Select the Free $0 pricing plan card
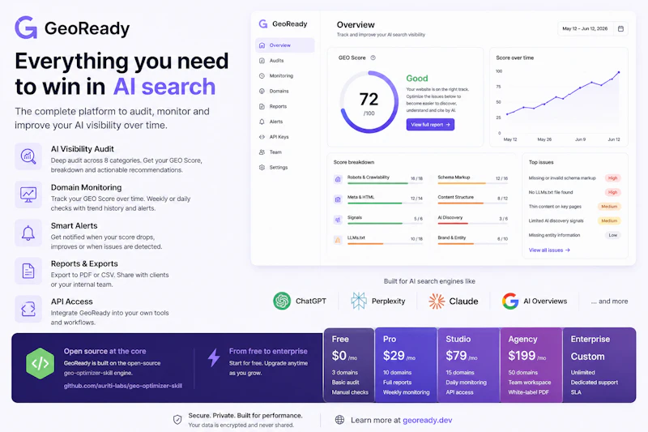648x432 pixels. pos(350,365)
